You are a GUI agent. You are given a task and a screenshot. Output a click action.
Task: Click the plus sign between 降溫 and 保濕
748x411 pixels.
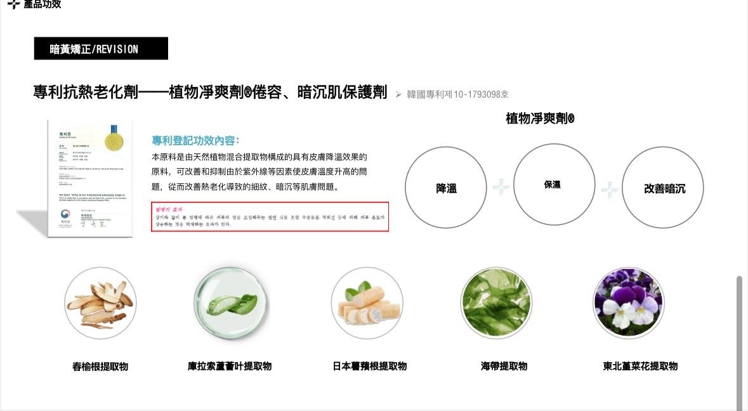501,187
